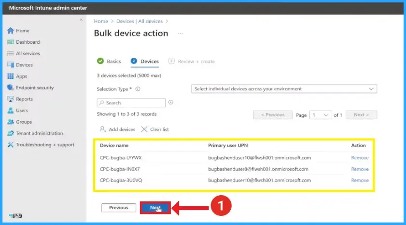Viewport: 406px width, 225px height.
Task: Select Endpoint security menu entry
Action: click(x=35, y=87)
